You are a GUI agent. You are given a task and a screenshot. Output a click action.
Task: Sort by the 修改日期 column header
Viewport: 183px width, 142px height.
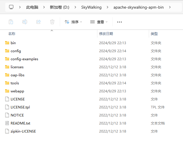[x=106, y=34]
